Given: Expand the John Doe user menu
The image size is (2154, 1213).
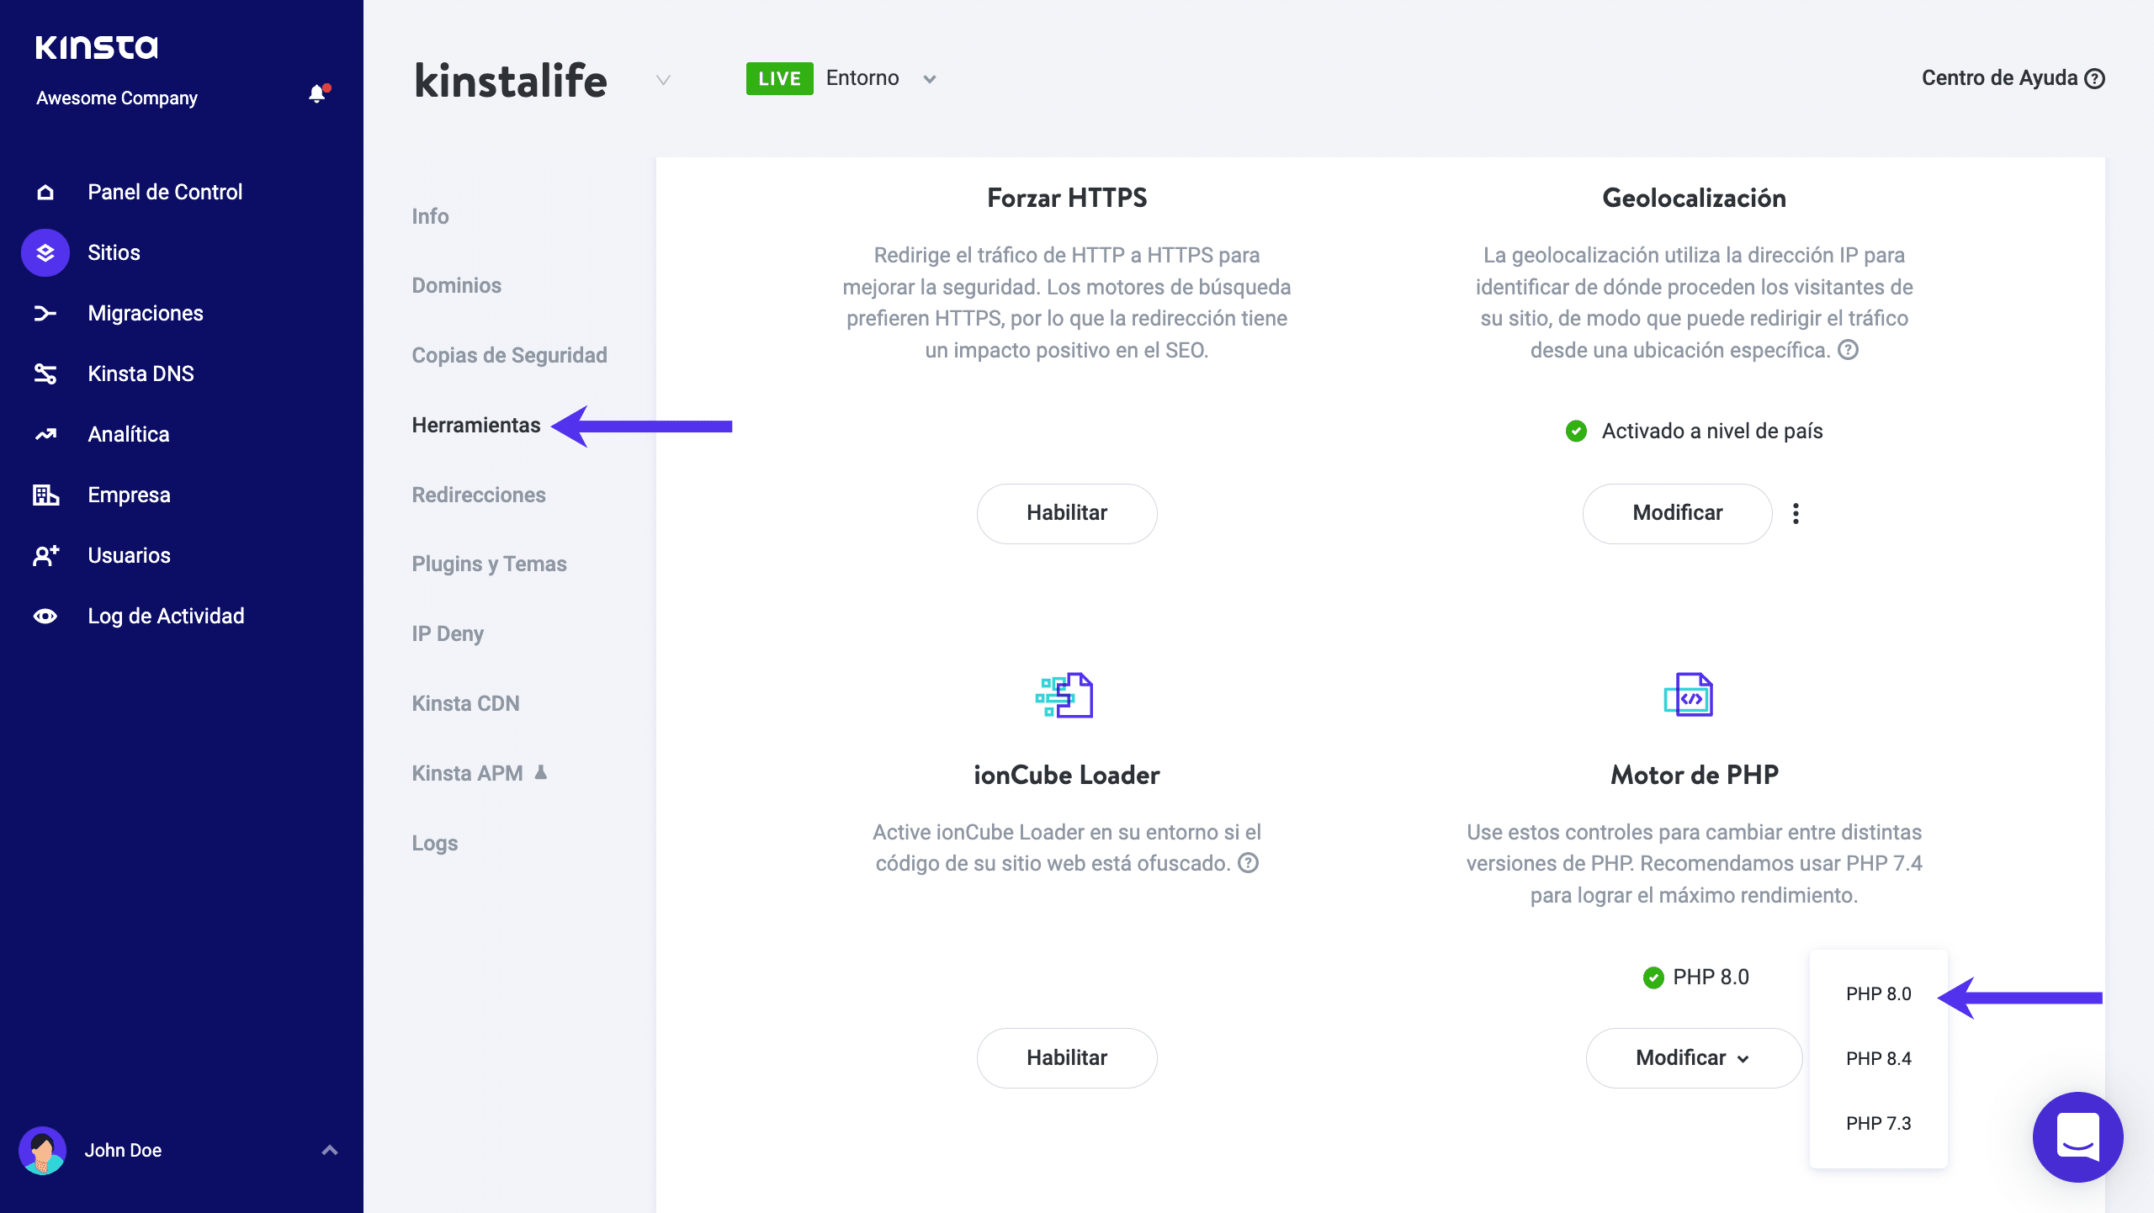Looking at the screenshot, I should point(330,1150).
